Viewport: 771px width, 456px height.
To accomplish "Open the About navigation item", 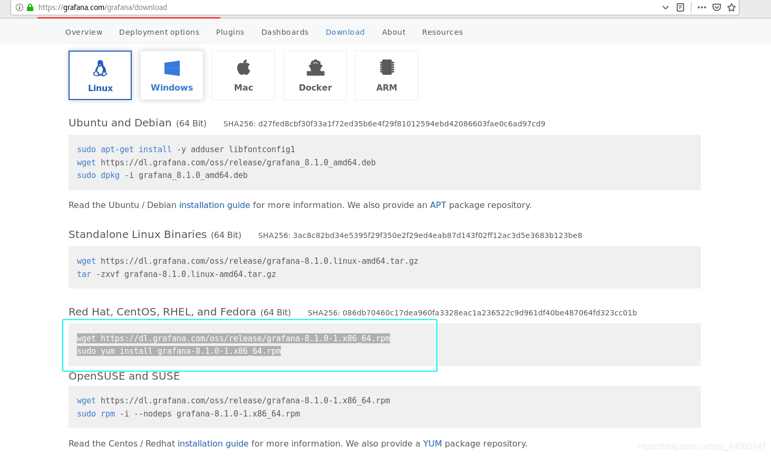I will (x=394, y=32).
